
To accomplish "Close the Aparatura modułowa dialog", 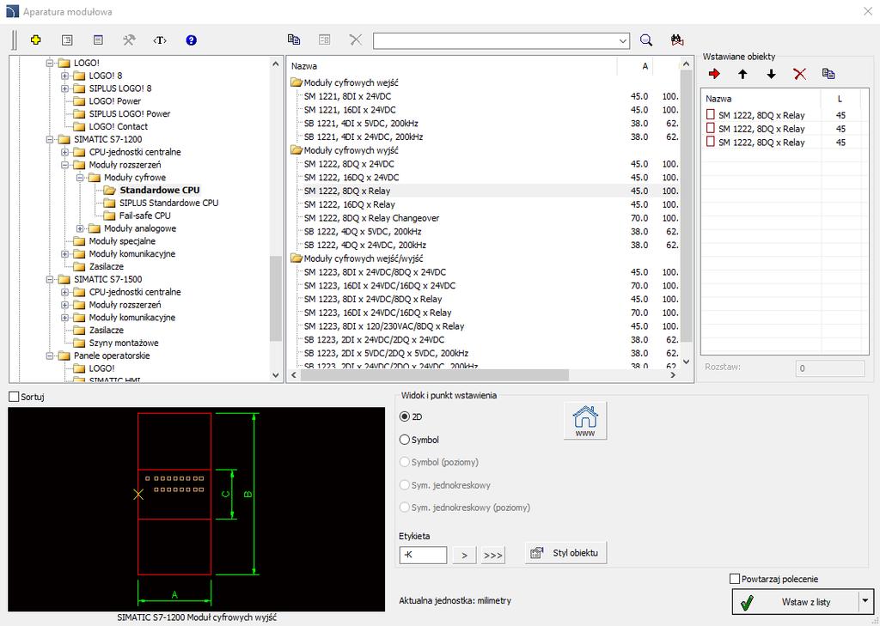I will [867, 11].
